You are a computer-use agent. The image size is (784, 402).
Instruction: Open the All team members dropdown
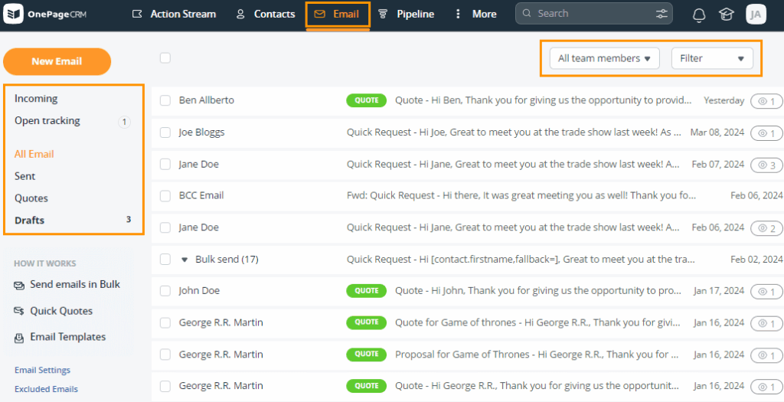(x=604, y=58)
